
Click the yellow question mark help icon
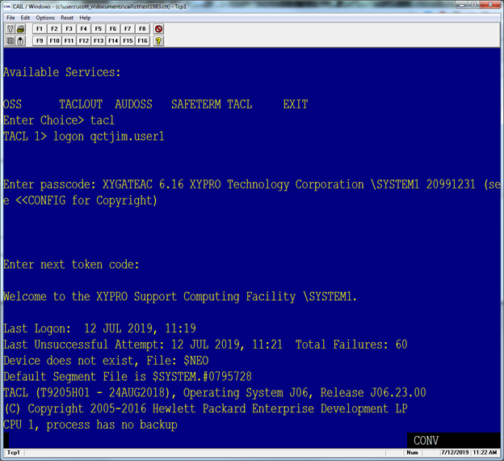[159, 40]
